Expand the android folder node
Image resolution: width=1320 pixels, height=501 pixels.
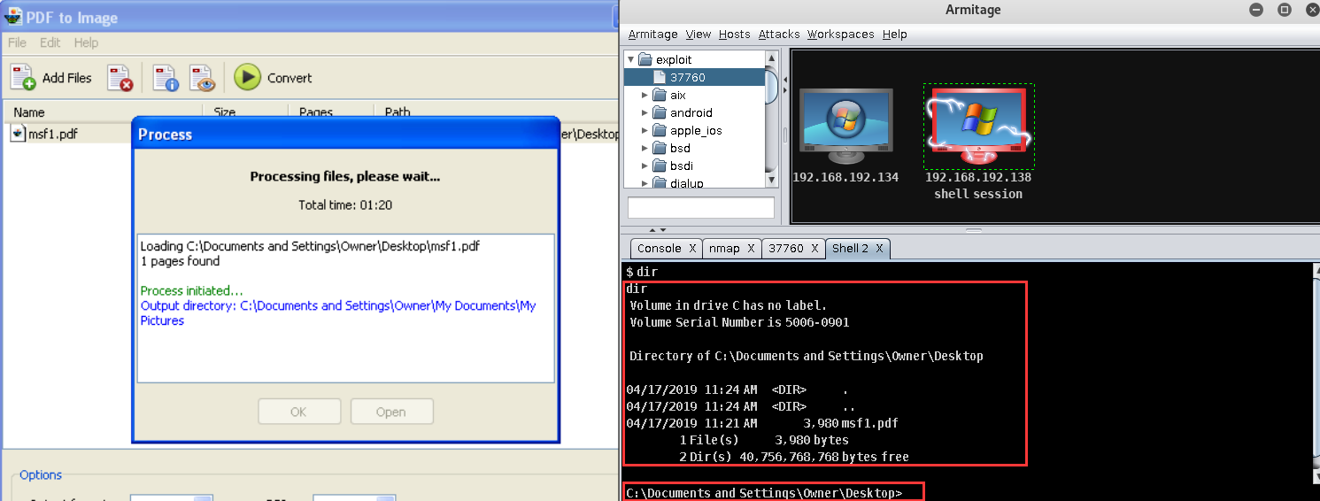coord(645,112)
